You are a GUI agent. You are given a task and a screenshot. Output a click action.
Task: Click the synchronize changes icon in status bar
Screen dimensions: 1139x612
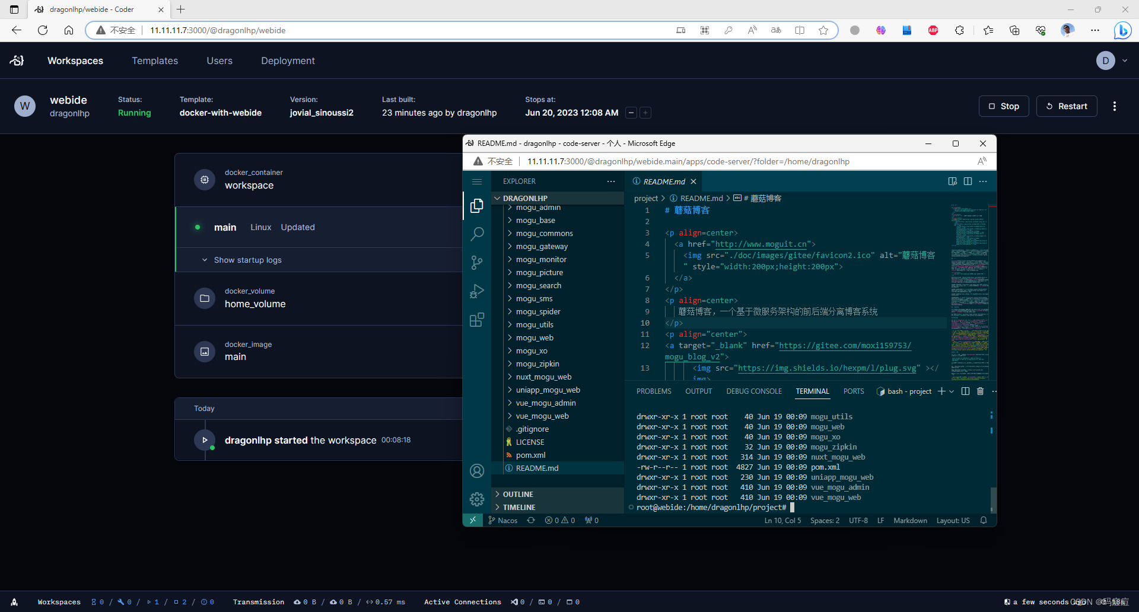click(531, 520)
